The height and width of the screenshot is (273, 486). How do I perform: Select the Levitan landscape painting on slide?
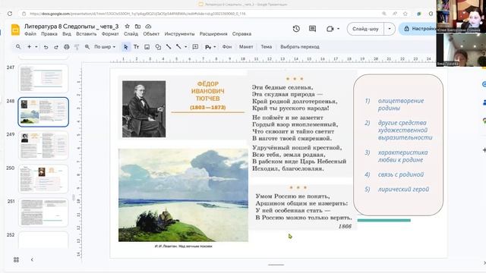pyautogui.click(x=183, y=195)
